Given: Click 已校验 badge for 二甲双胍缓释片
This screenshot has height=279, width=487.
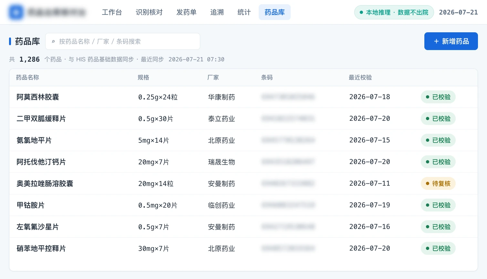Looking at the screenshot, I should click(438, 119).
